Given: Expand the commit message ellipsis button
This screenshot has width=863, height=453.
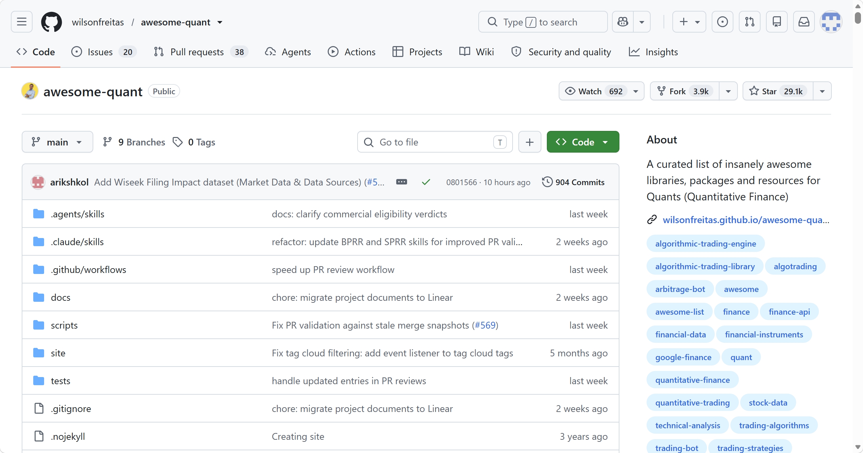Looking at the screenshot, I should 402,182.
